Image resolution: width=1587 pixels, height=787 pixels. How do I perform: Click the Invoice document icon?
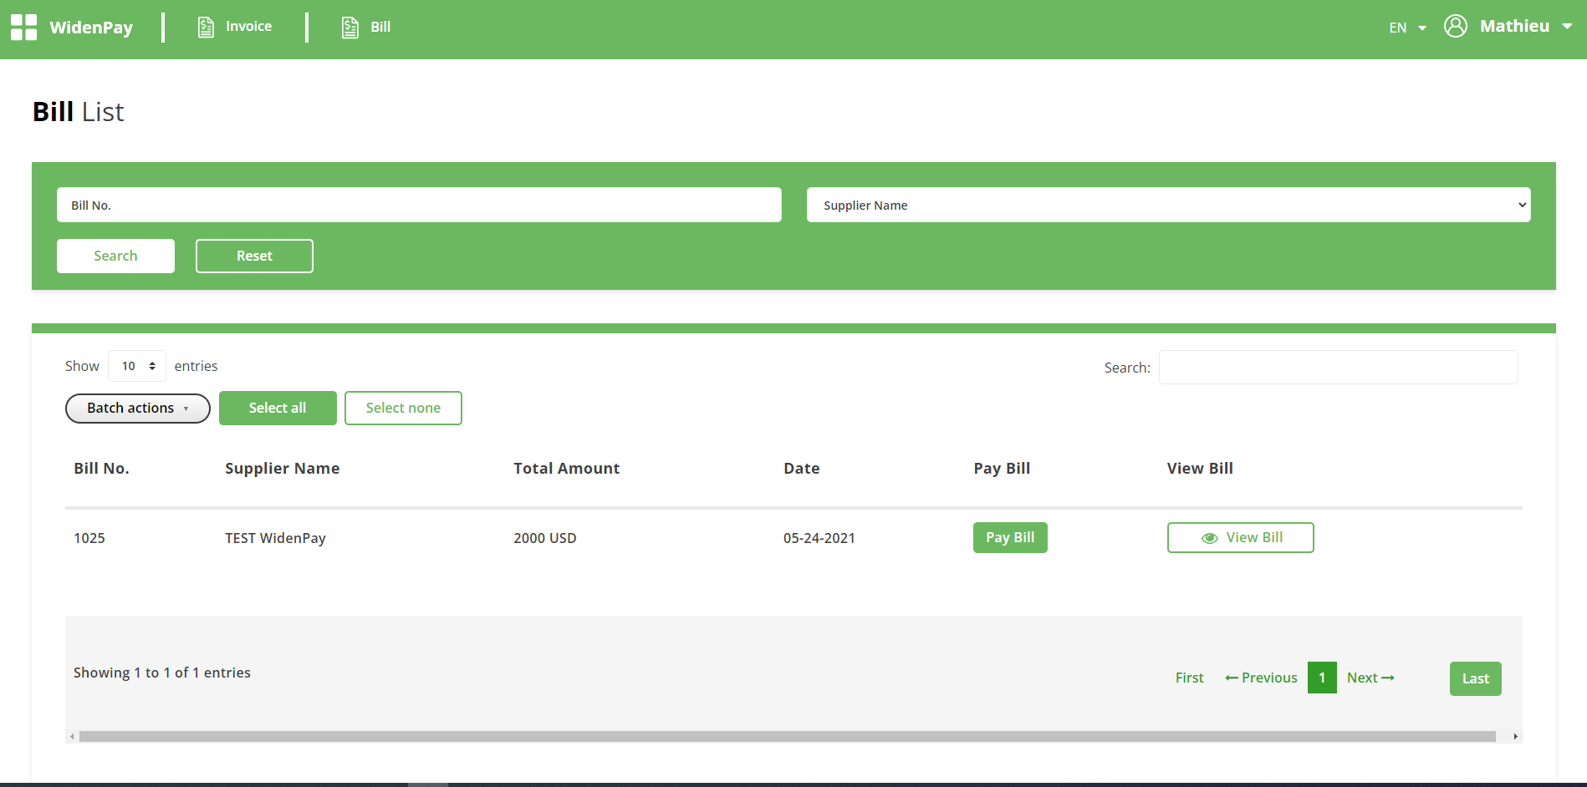(x=205, y=26)
